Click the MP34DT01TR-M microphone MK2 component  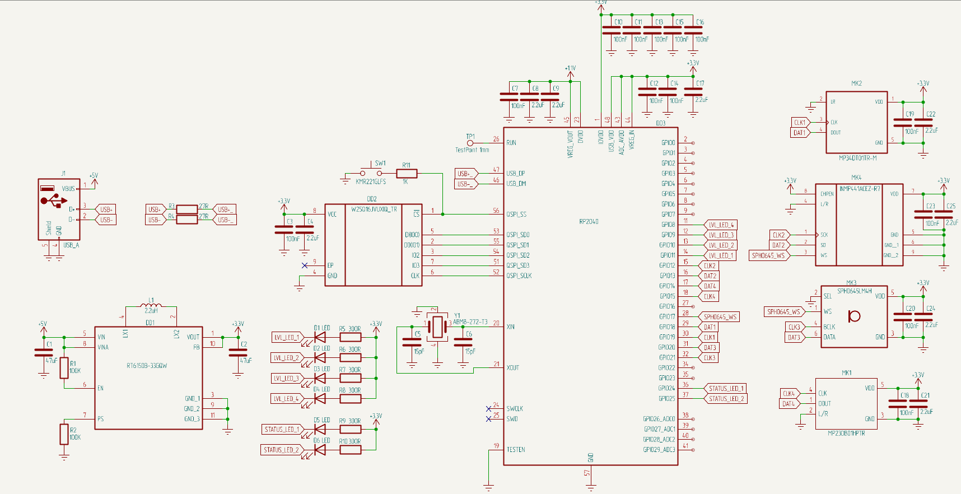coord(856,122)
